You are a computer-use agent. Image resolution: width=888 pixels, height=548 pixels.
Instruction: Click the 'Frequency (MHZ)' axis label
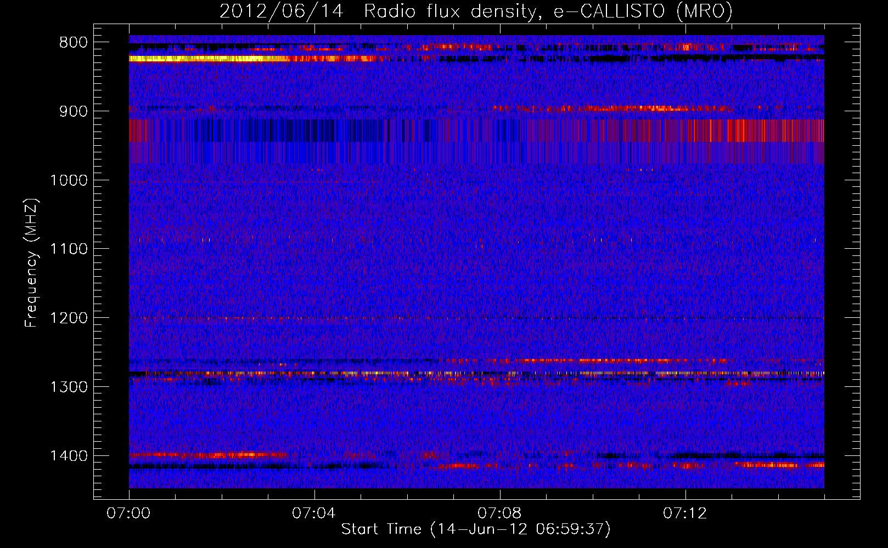click(31, 263)
